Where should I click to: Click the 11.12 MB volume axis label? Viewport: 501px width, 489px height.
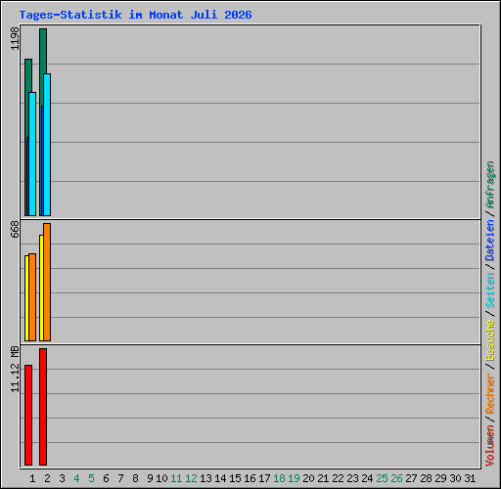pyautogui.click(x=15, y=369)
